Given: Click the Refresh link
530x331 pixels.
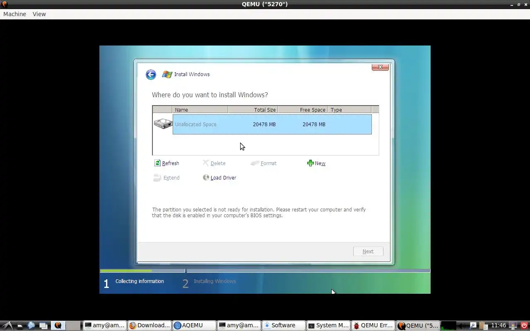Looking at the screenshot, I should (171, 163).
